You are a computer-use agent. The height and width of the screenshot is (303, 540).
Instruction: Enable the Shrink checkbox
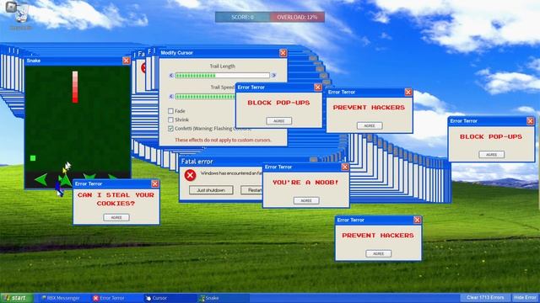click(170, 120)
